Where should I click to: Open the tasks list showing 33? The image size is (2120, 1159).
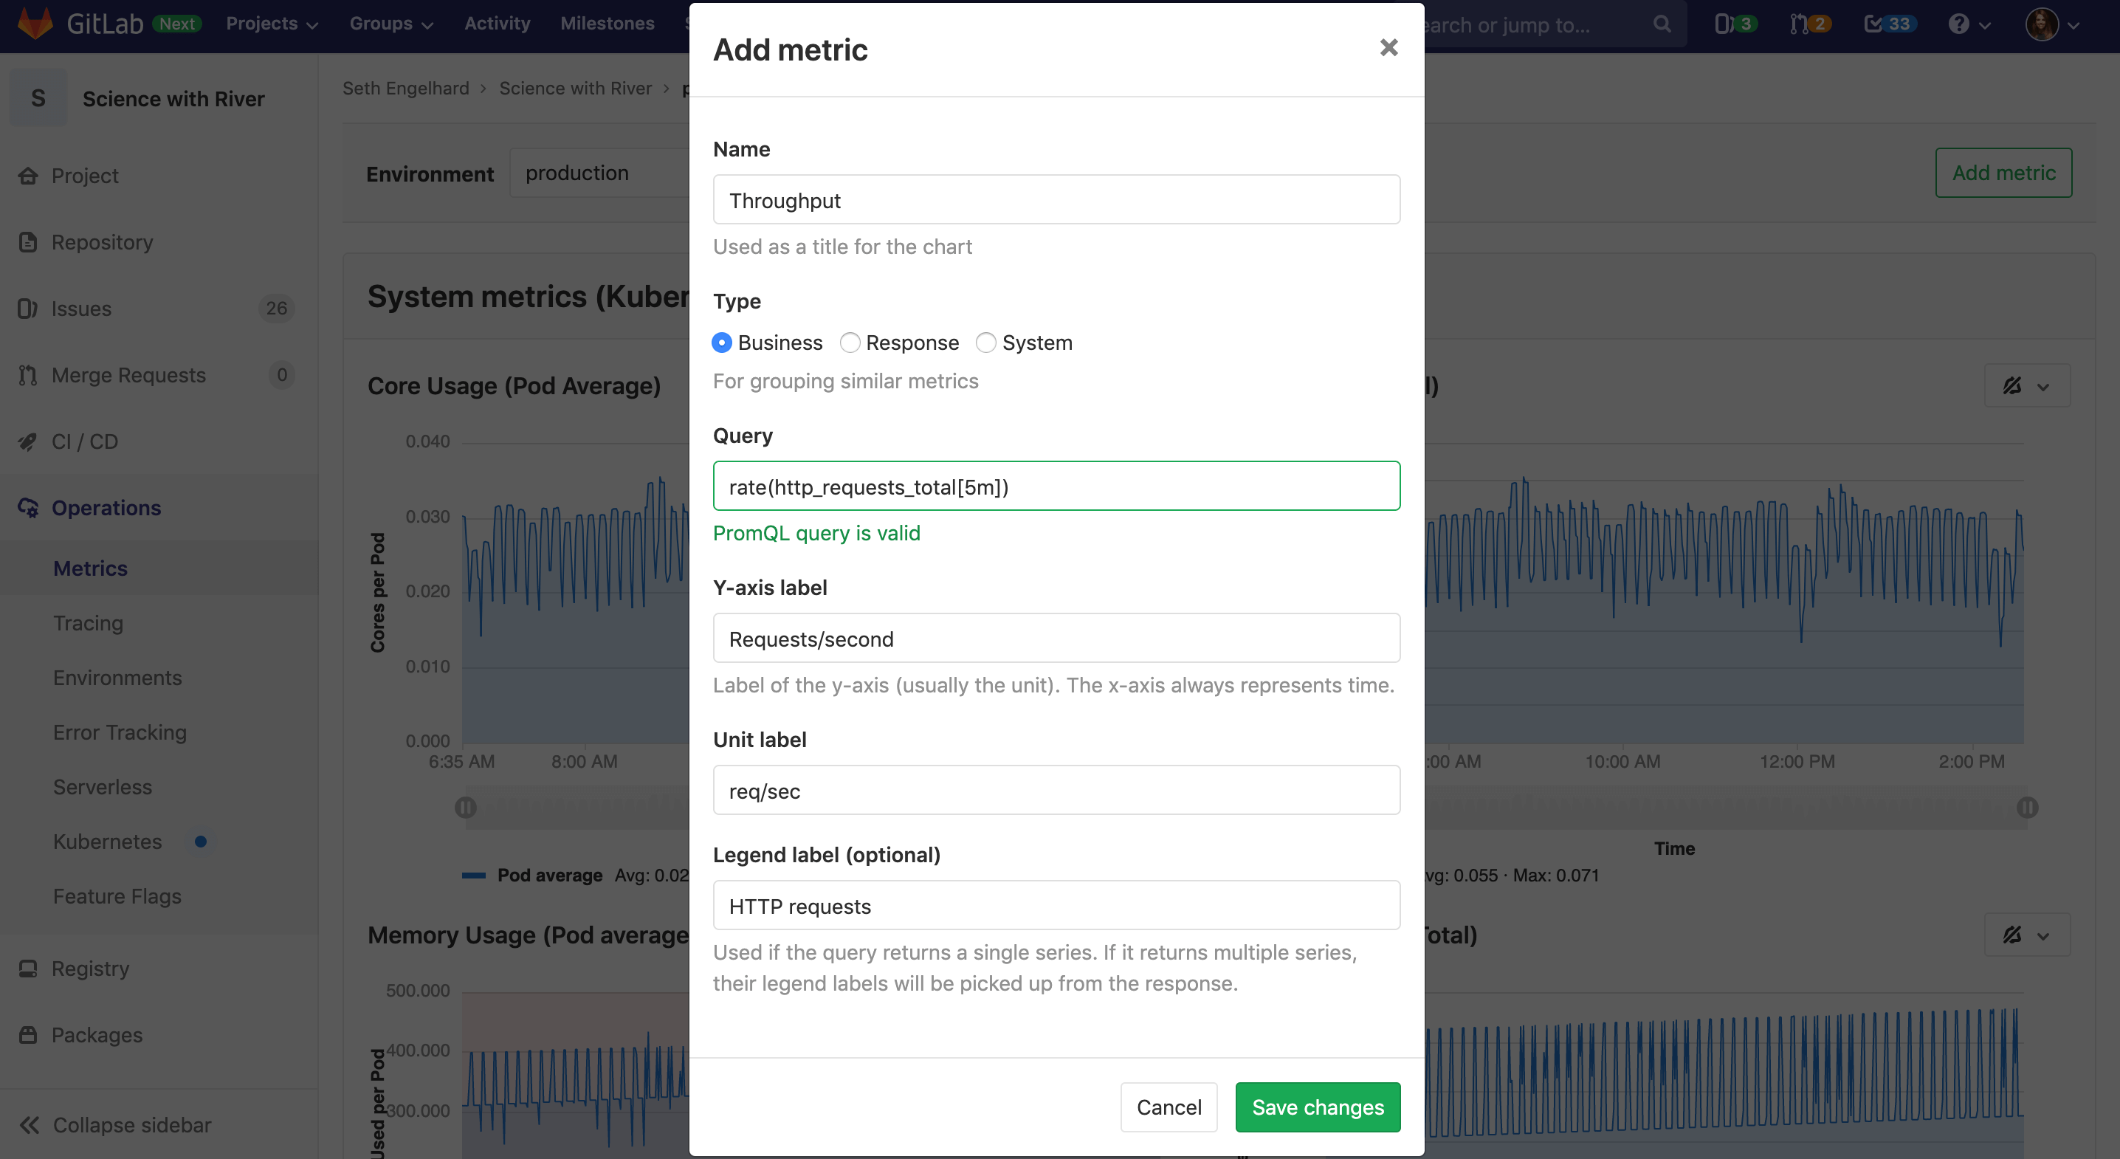click(1887, 24)
